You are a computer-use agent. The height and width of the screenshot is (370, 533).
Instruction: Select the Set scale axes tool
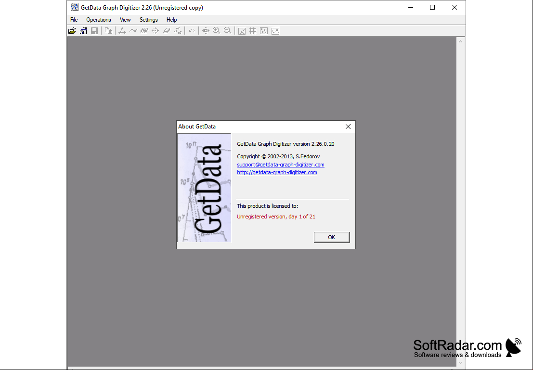pyautogui.click(x=122, y=31)
